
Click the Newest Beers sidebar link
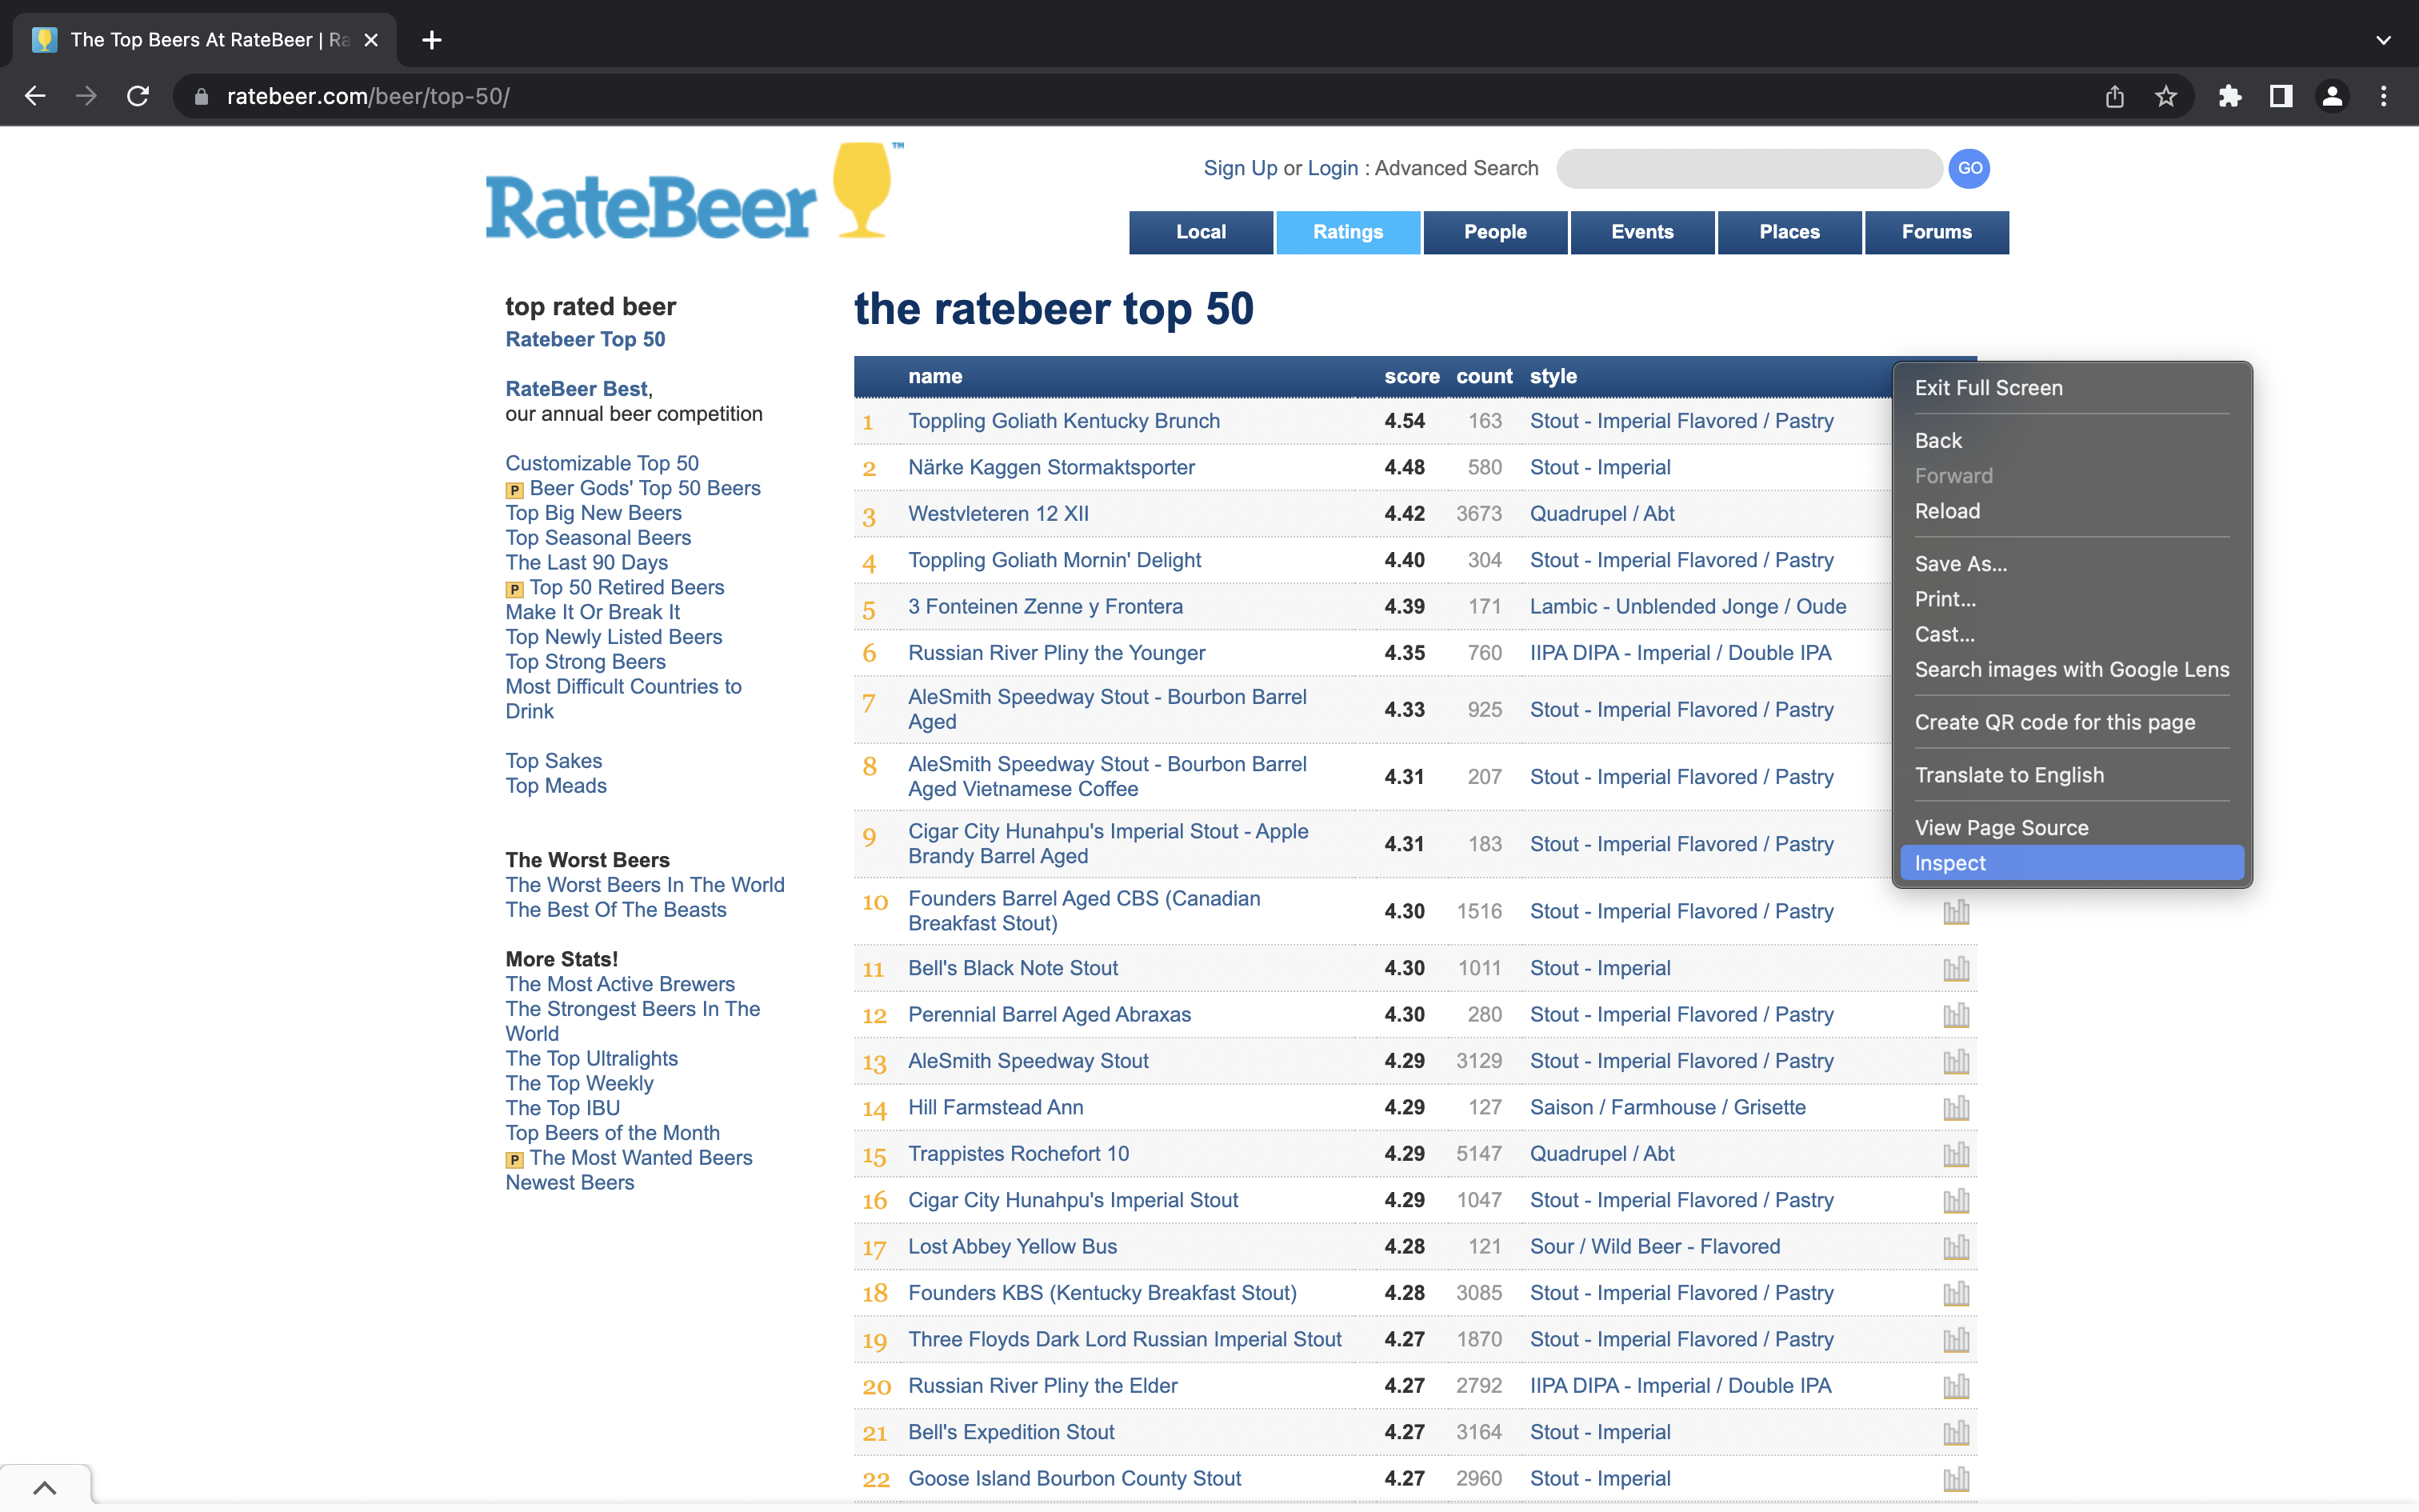coord(570,1182)
